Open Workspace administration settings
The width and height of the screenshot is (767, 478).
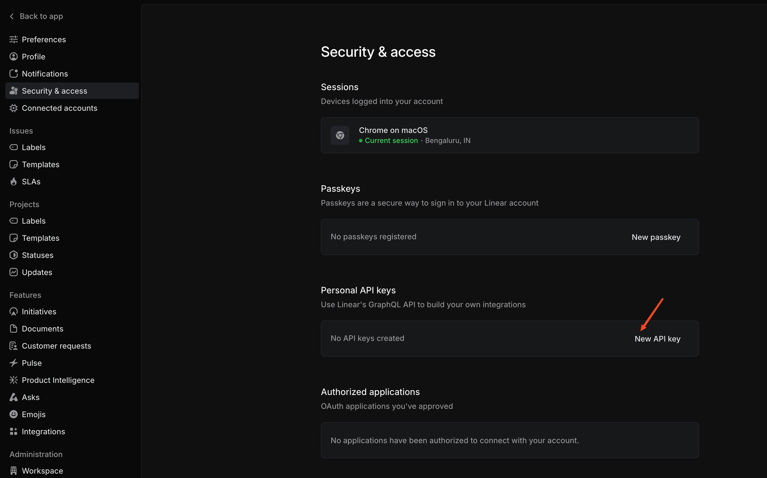click(42, 471)
